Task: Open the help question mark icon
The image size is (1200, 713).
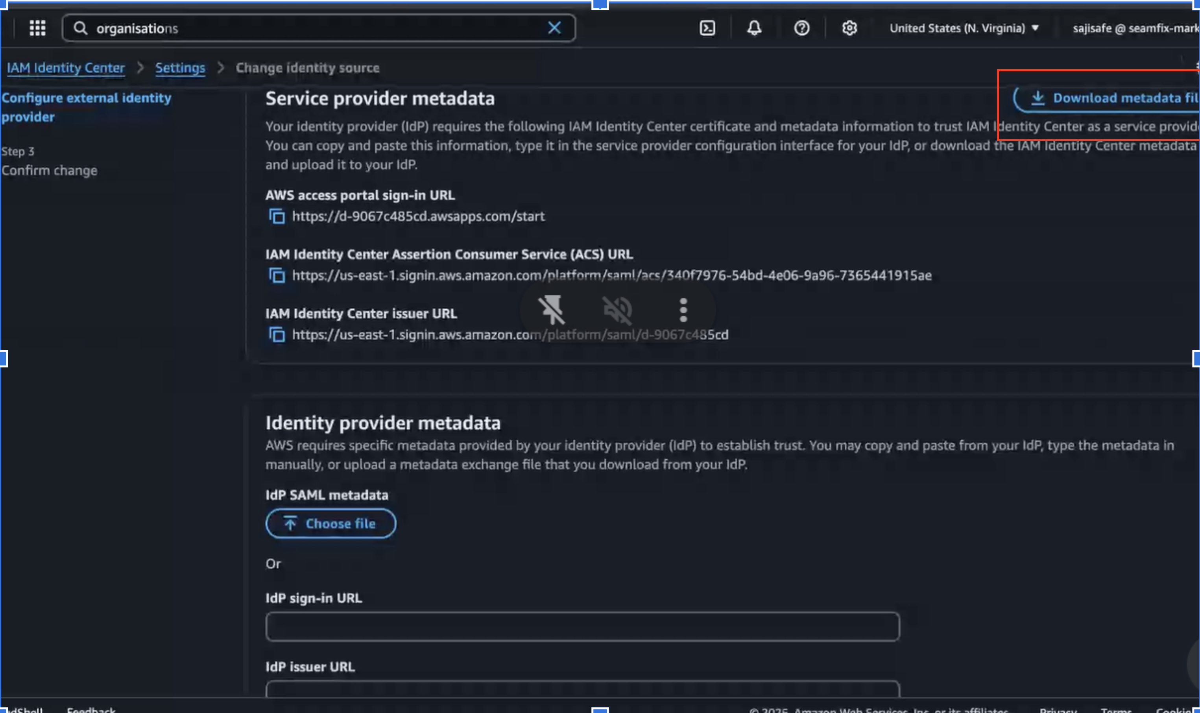Action: 801,28
